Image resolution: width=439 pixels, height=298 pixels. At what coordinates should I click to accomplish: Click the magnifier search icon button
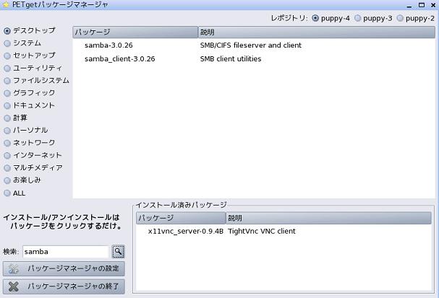point(118,251)
